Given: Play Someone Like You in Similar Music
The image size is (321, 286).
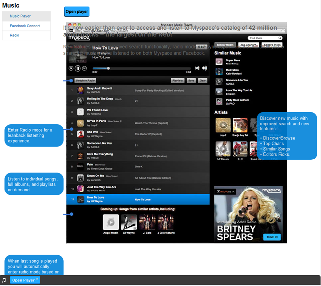Looking at the screenshot, I should coord(219,82).
